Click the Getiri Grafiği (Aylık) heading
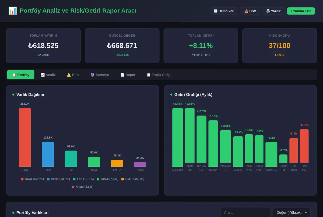This screenshot has height=217, width=323. pyautogui.click(x=193, y=94)
